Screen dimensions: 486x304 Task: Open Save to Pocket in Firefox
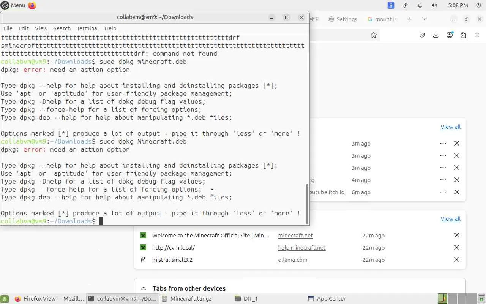pyautogui.click(x=422, y=35)
